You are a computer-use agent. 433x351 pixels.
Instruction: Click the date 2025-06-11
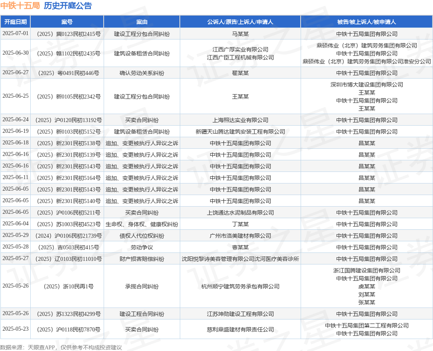16,177
